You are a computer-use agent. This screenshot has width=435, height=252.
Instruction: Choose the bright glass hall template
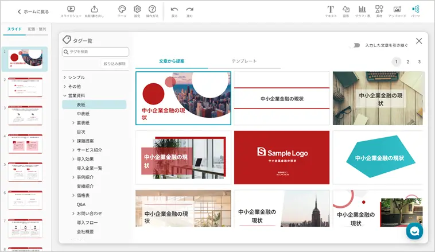(184, 208)
